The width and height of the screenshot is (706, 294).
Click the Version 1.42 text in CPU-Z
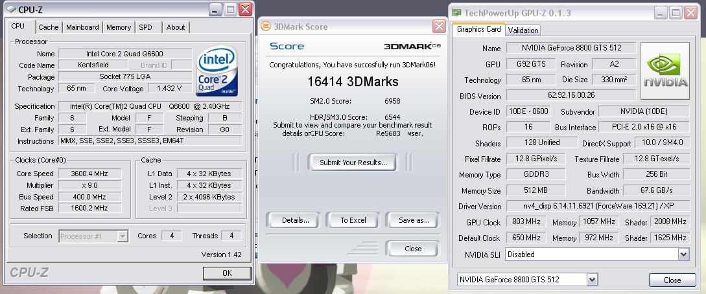click(x=221, y=254)
